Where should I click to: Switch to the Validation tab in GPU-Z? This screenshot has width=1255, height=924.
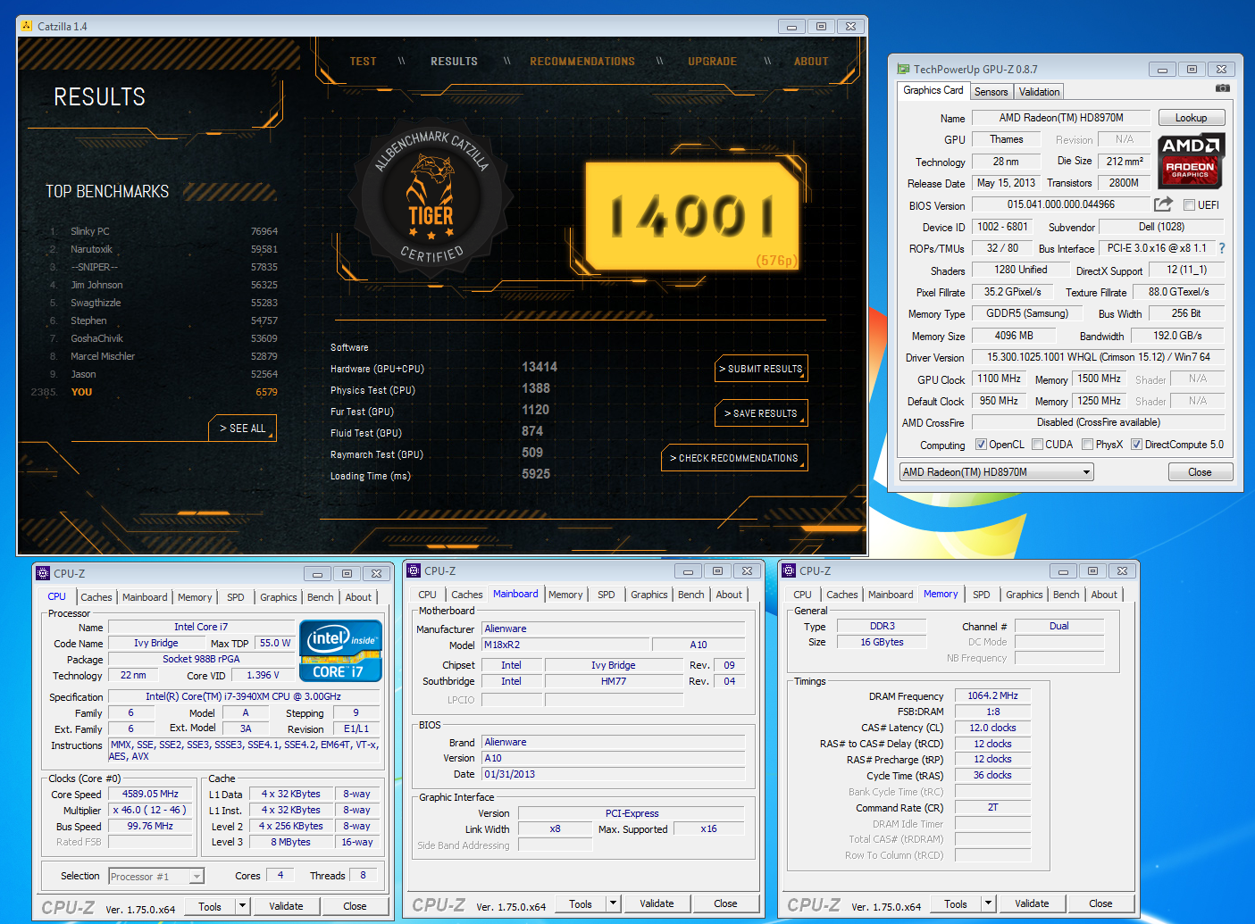[1039, 92]
